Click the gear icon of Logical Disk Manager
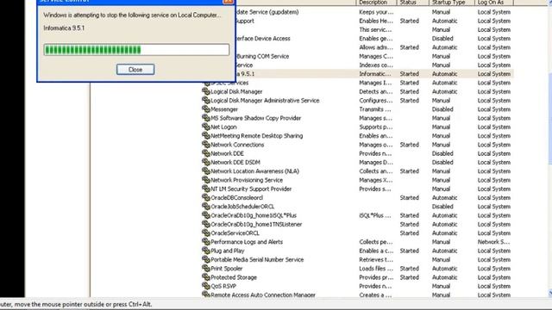Screen dimensions: 552x310 pos(206,91)
